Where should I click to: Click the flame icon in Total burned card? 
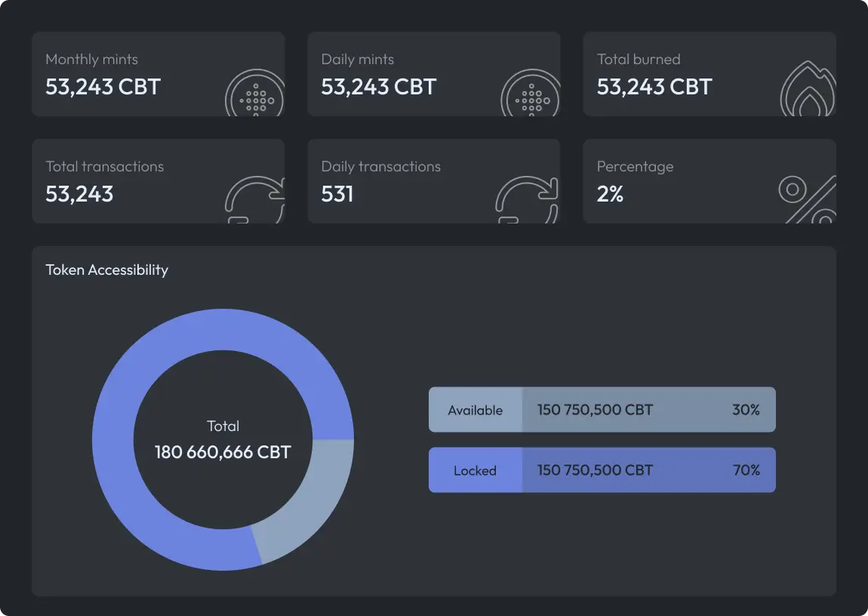point(808,88)
